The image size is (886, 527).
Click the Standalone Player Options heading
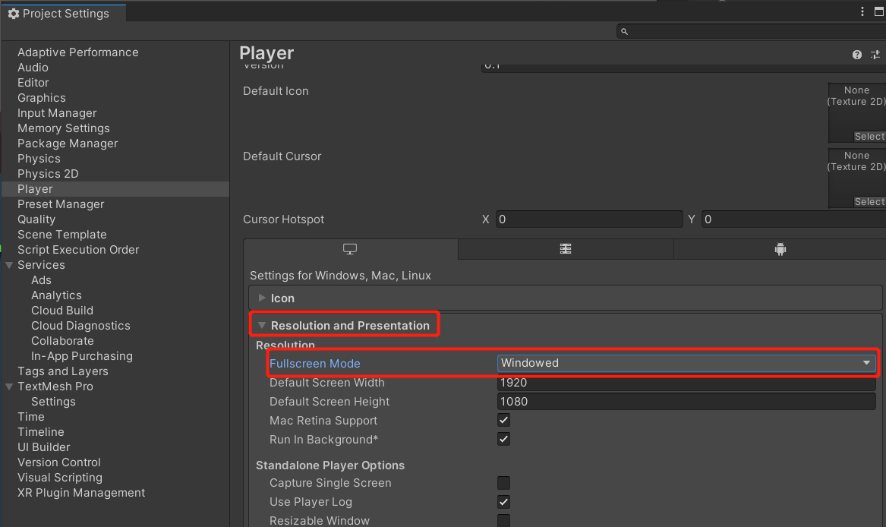coord(330,465)
